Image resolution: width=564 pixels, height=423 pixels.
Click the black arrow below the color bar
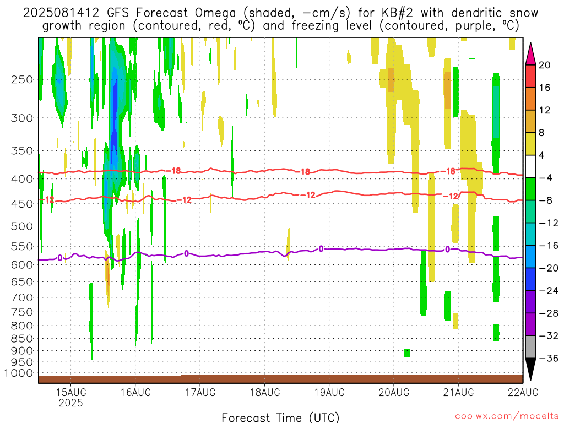530,370
